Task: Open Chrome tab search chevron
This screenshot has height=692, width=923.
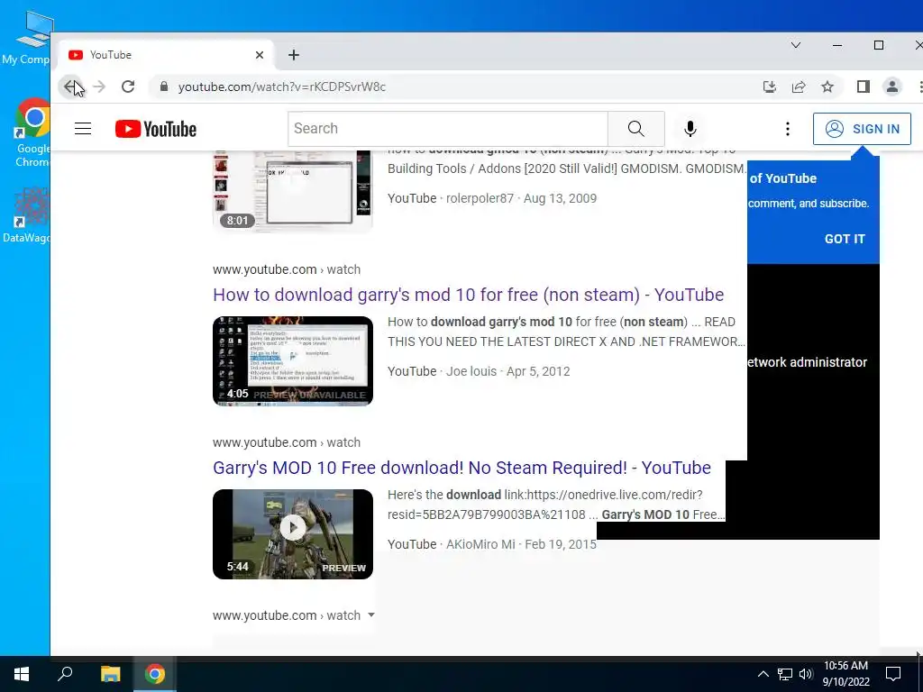Action: coord(795,45)
